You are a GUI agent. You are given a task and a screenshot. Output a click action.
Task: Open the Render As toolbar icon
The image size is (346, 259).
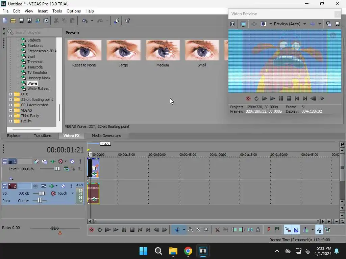tap(38, 21)
